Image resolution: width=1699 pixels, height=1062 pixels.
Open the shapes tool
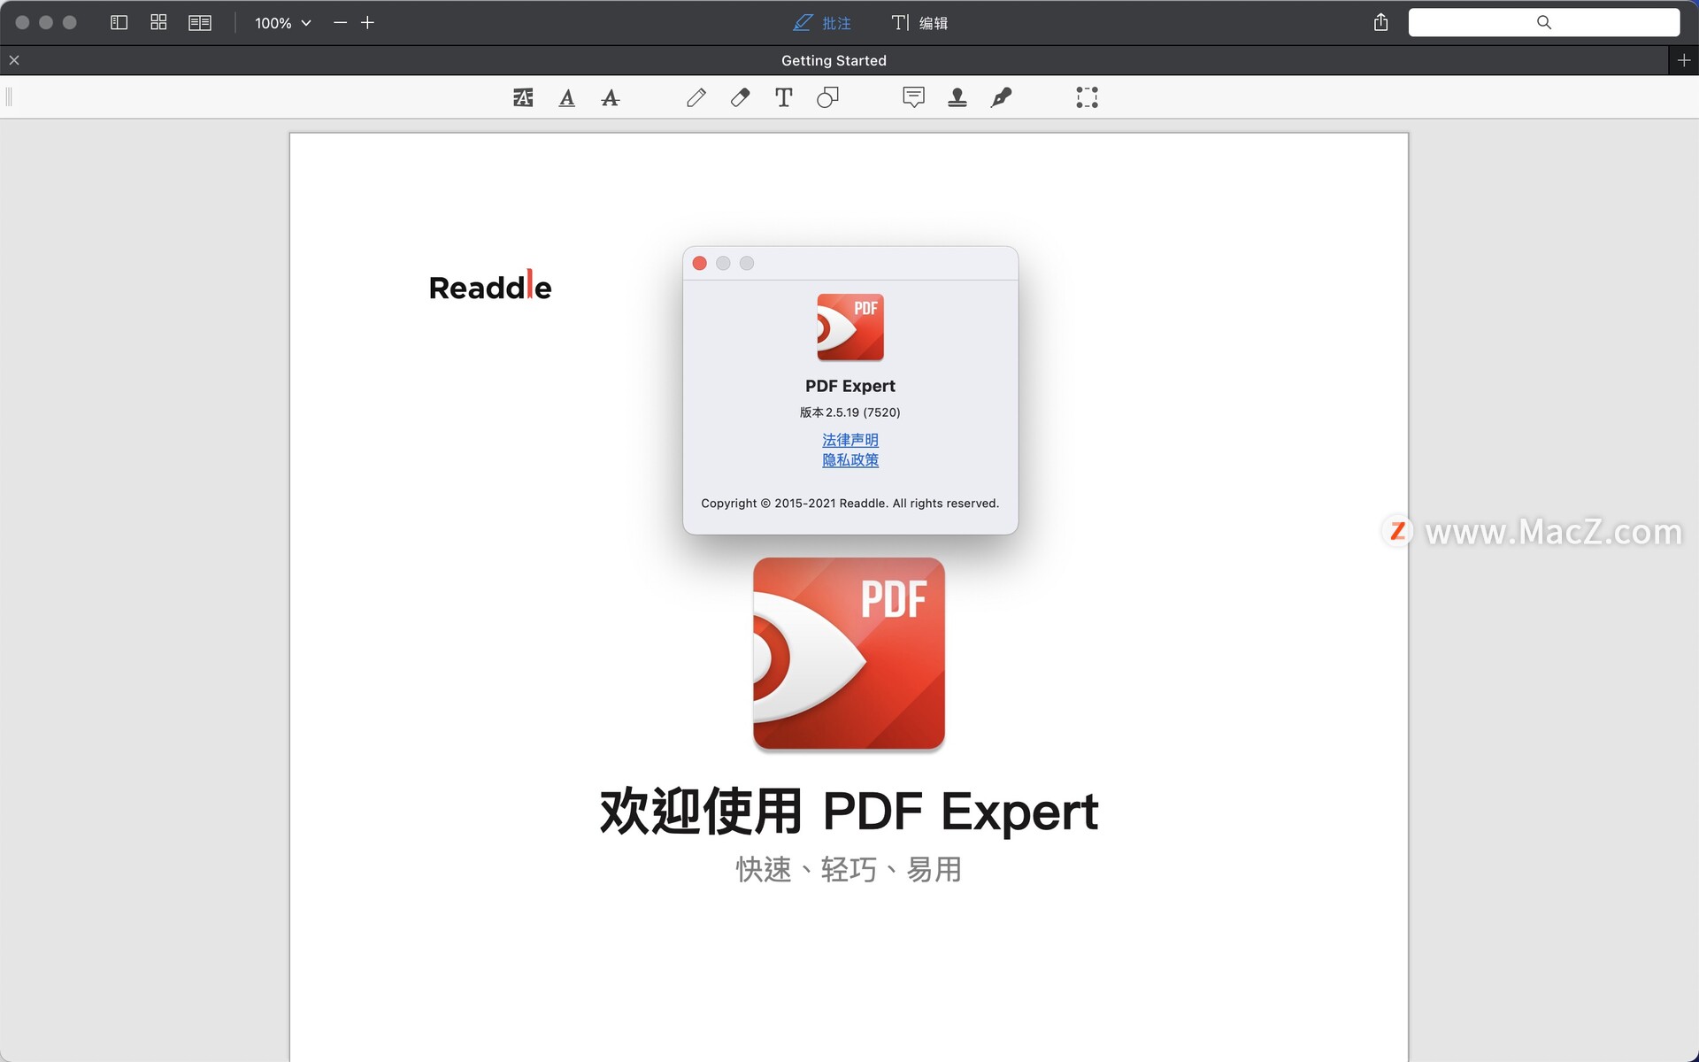827,97
